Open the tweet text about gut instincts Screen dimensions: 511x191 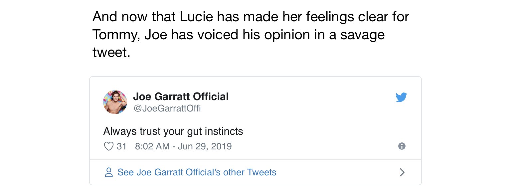pyautogui.click(x=173, y=131)
